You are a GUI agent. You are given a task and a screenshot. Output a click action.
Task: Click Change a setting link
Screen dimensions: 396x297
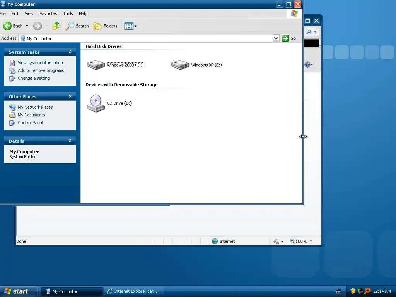pyautogui.click(x=34, y=78)
